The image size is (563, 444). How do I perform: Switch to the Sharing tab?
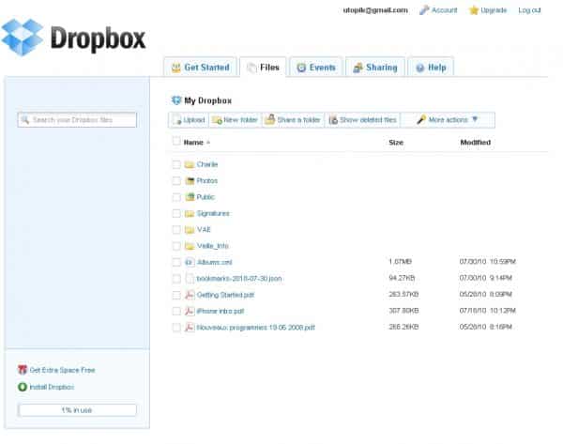point(375,68)
